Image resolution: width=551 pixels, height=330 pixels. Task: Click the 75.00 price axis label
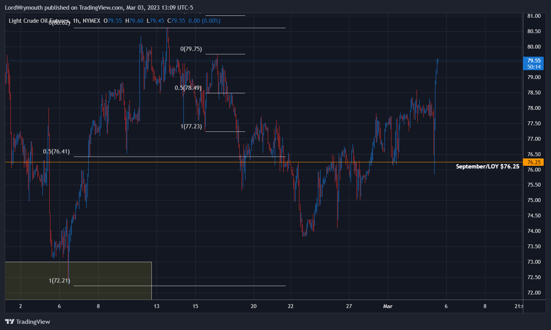(x=534, y=200)
